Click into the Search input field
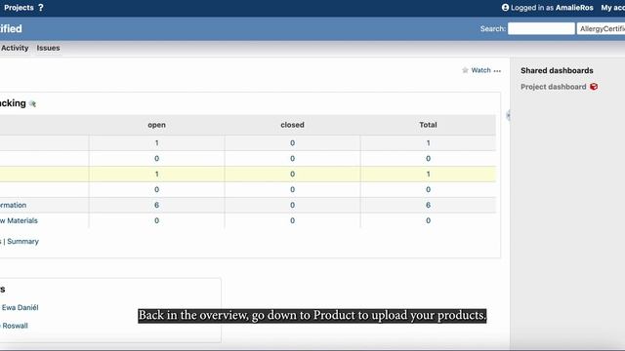 tap(541, 28)
